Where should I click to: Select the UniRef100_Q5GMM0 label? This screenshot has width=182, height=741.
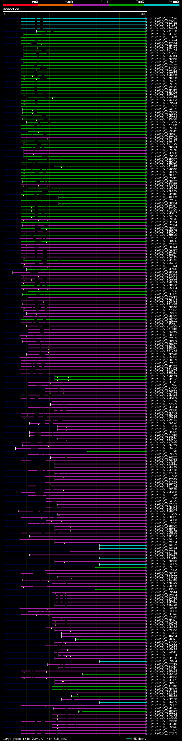click(163, 59)
